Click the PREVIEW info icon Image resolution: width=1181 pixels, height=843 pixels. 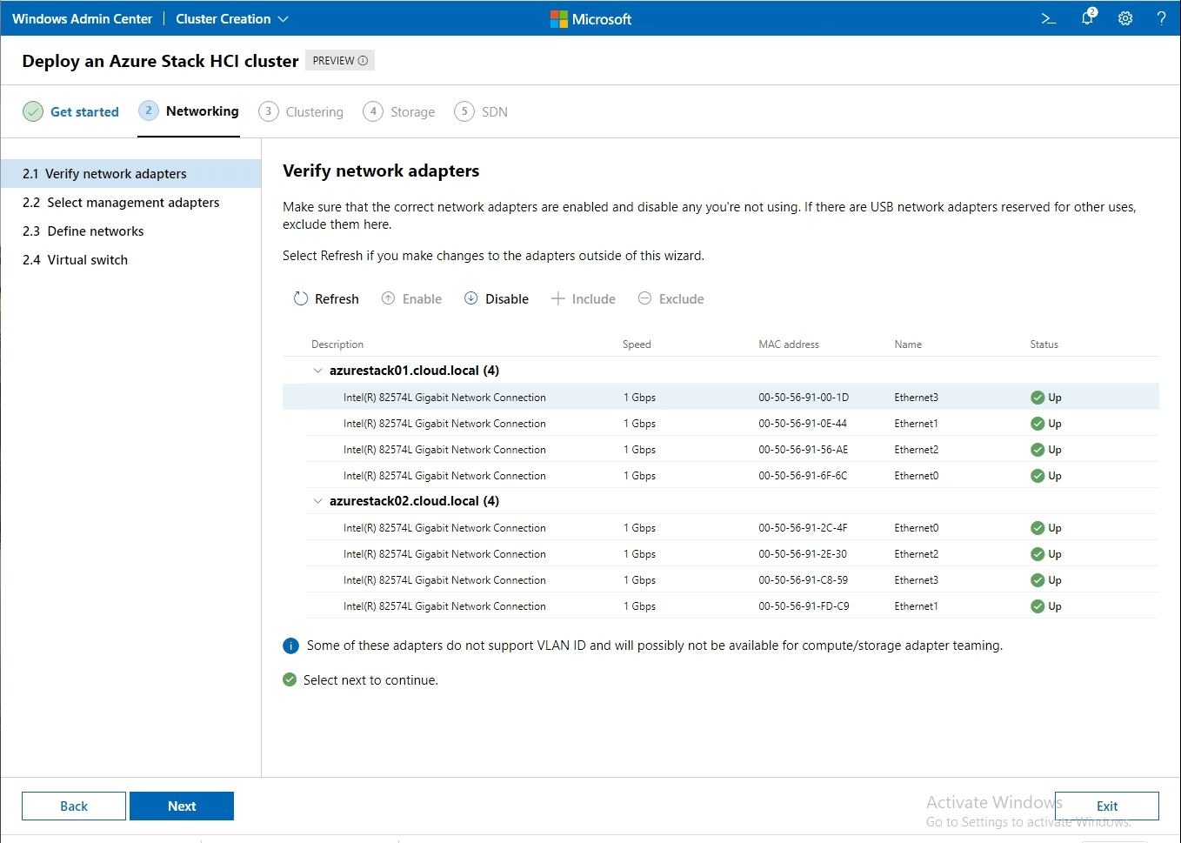[364, 60]
